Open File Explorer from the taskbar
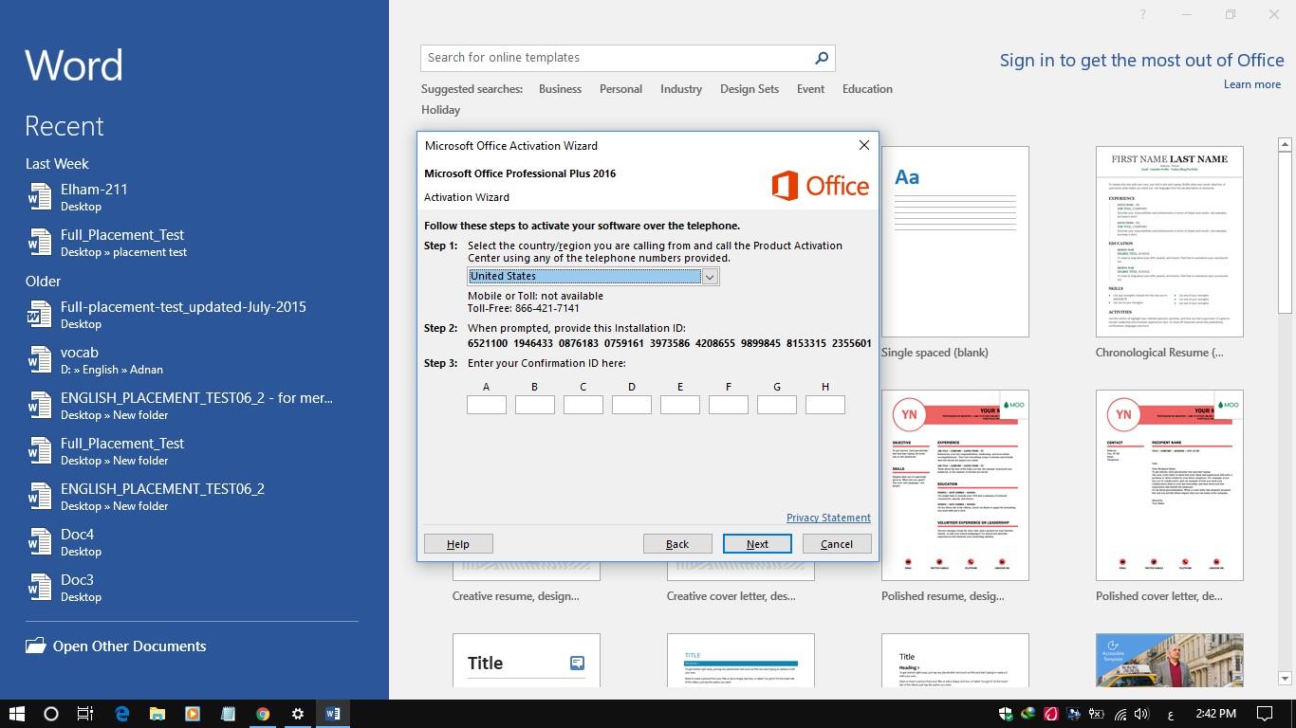 [x=157, y=714]
